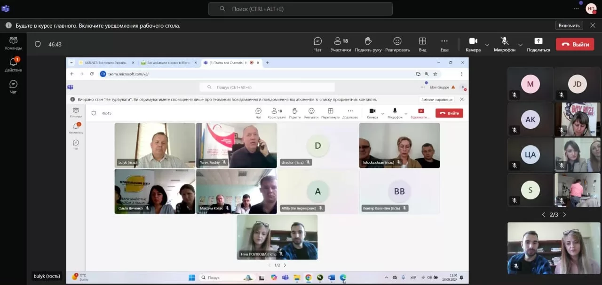The width and height of the screenshot is (602, 285).
Task: Show the Участники participants list
Action: click(341, 44)
